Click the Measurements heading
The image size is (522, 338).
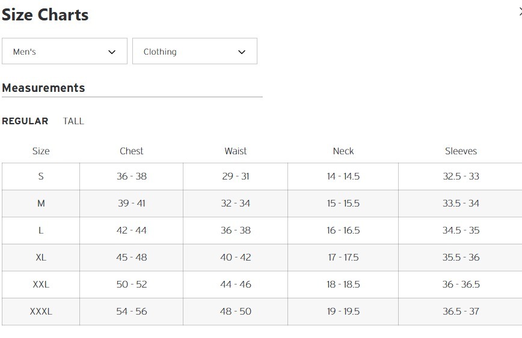point(43,88)
